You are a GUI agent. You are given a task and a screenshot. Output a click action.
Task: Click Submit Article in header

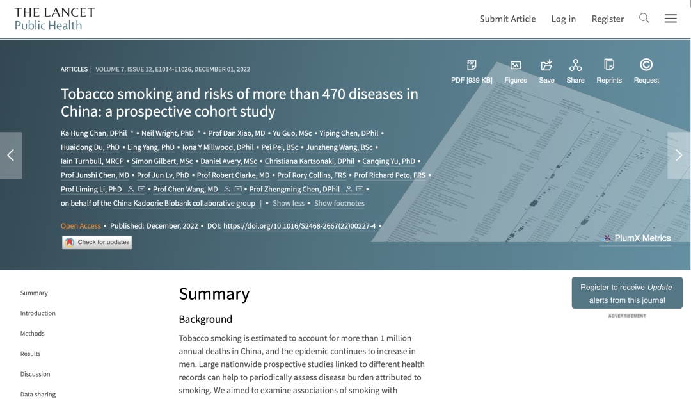[507, 19]
